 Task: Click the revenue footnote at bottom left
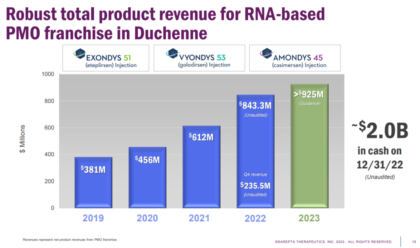coord(70,240)
